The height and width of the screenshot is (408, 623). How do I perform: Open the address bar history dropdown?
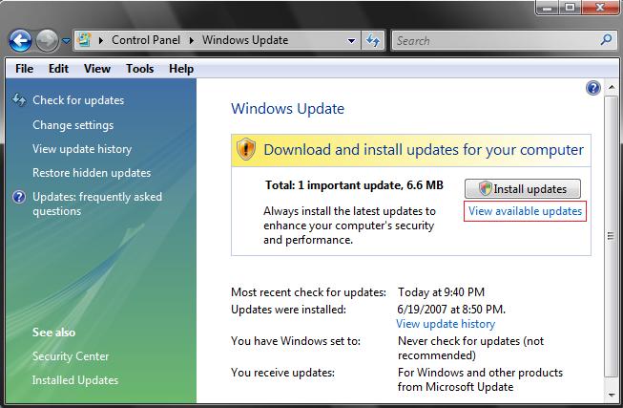point(351,40)
